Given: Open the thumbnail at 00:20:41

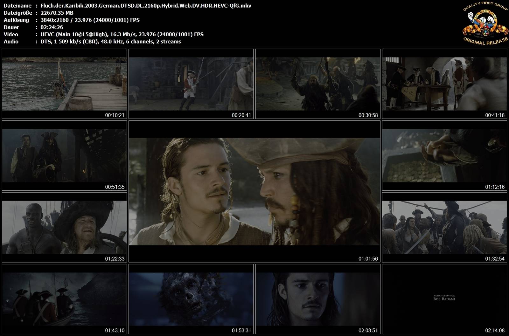Looking at the screenshot, I should point(191,84).
